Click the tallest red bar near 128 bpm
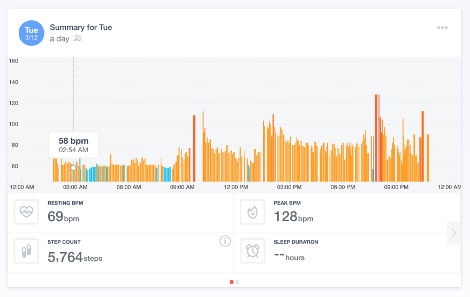Viewport: 470px width, 297px height. pyautogui.click(x=377, y=138)
